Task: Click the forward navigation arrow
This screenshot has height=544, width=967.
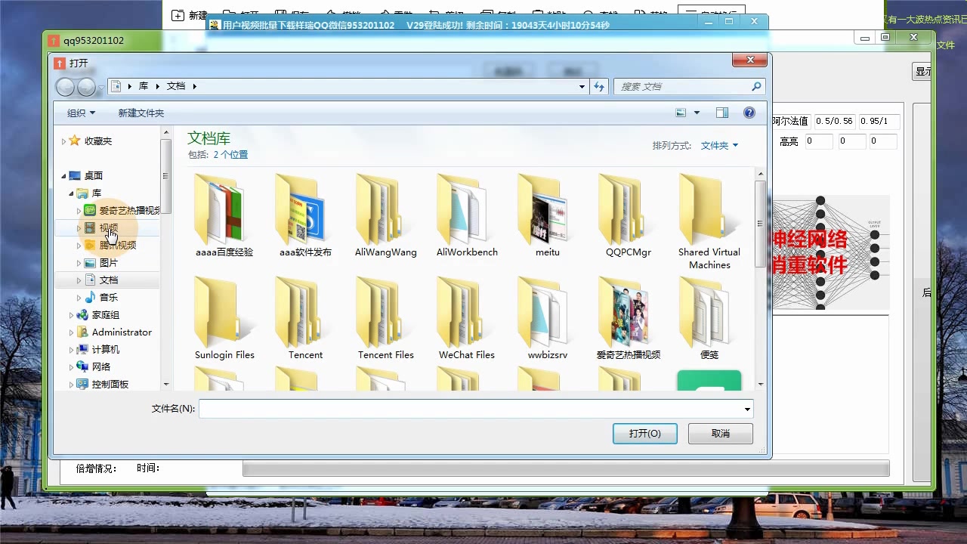Action: [x=87, y=87]
